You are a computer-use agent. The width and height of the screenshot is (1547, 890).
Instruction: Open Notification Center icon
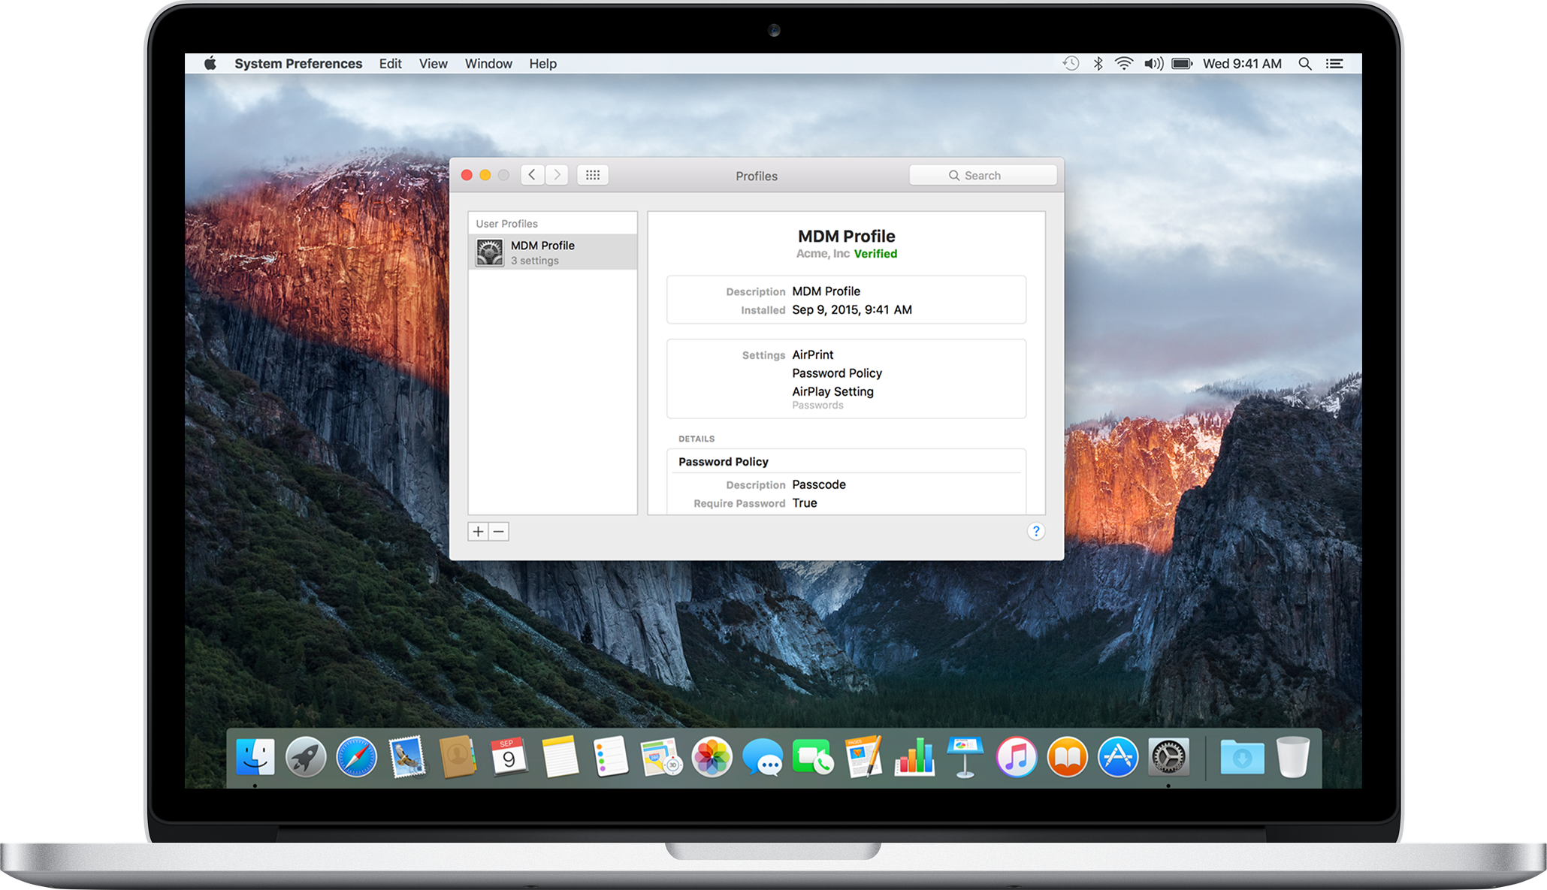point(1334,64)
